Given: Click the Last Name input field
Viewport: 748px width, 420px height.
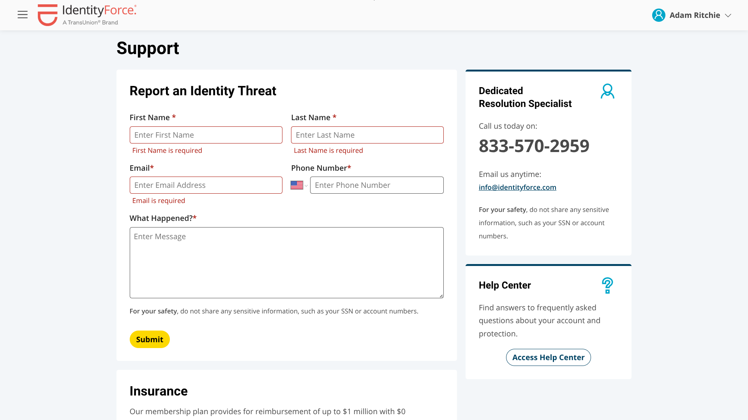Looking at the screenshot, I should tap(367, 135).
